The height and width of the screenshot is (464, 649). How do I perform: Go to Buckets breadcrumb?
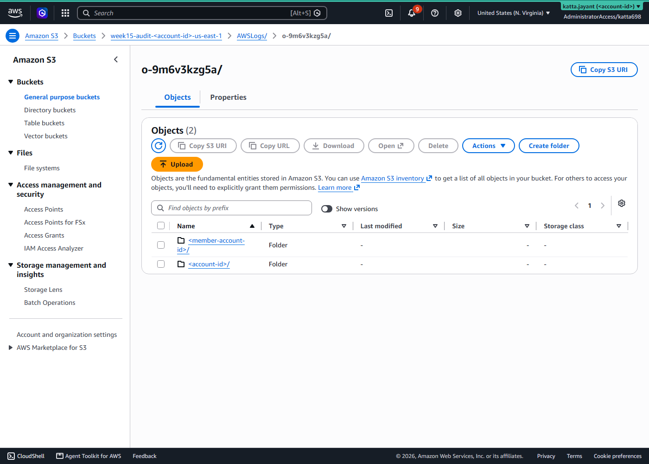tap(84, 36)
